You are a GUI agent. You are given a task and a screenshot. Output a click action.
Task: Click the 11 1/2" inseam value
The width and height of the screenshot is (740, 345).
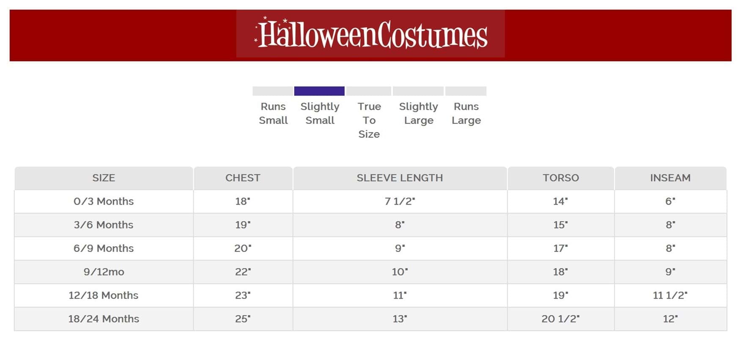pos(670,295)
